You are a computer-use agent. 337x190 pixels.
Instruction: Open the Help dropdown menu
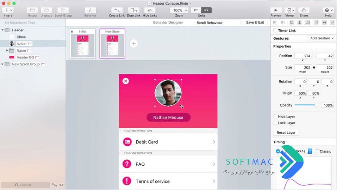pyautogui.click(x=328, y=10)
